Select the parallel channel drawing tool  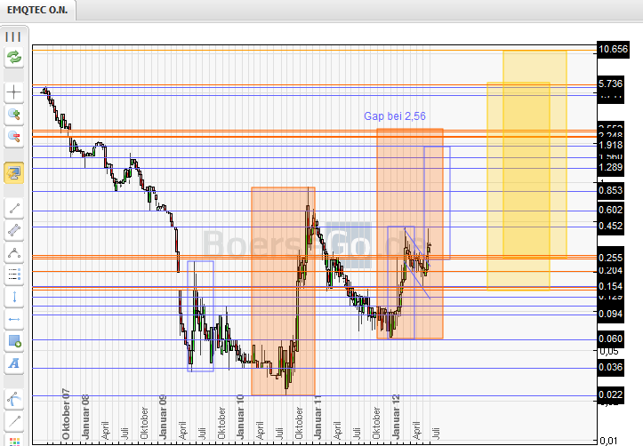point(14,230)
